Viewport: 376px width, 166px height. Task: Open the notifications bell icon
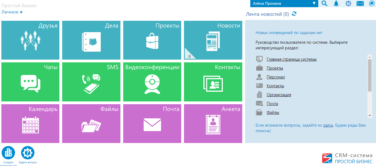click(x=336, y=3)
